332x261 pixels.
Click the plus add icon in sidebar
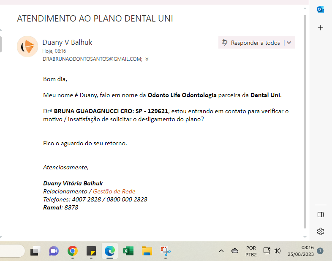pos(320,28)
